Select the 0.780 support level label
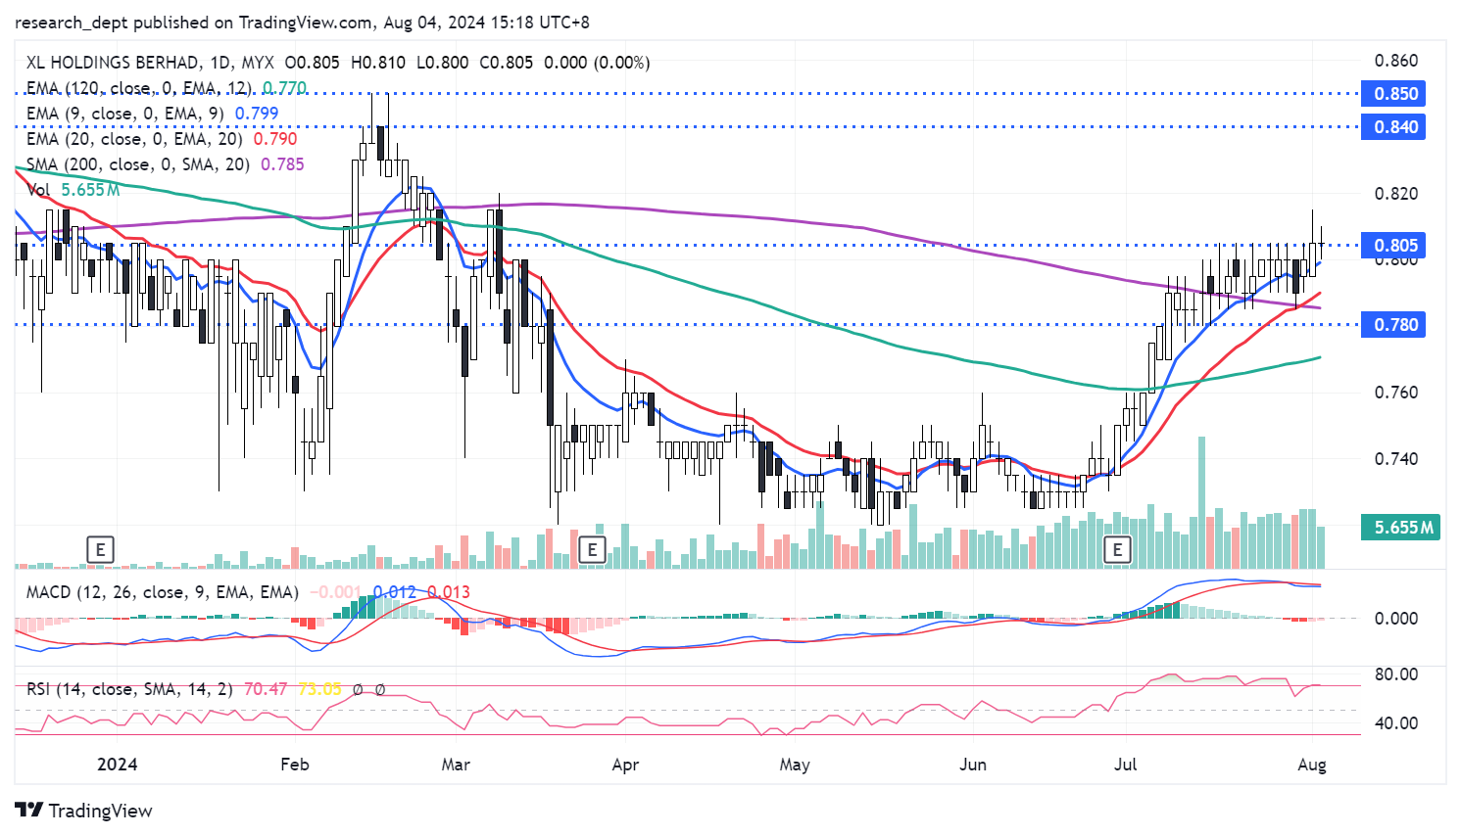Screen dimensions: 1461x836 (1394, 325)
